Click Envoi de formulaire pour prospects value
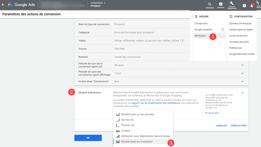 pyautogui.click(x=134, y=32)
